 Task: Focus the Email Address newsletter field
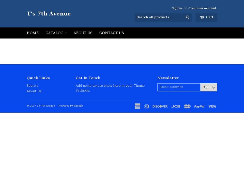point(179,87)
